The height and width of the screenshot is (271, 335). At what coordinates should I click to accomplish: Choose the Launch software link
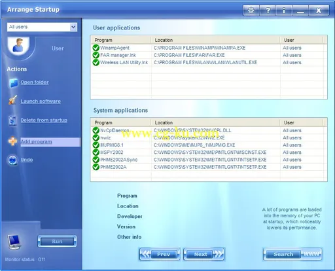coord(41,101)
